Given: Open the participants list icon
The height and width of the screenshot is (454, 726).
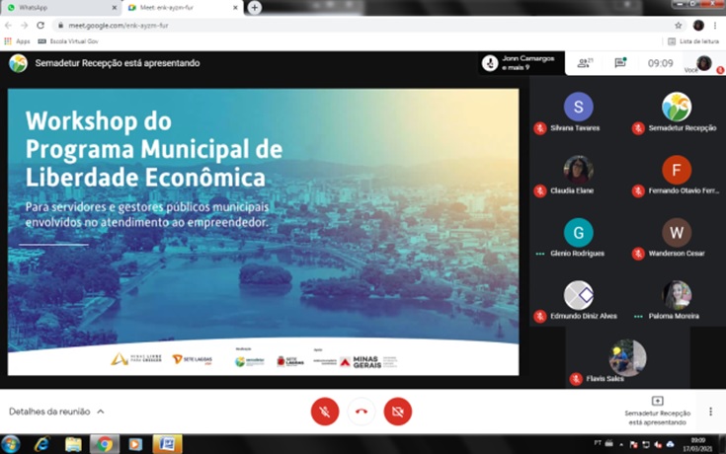Looking at the screenshot, I should [585, 63].
